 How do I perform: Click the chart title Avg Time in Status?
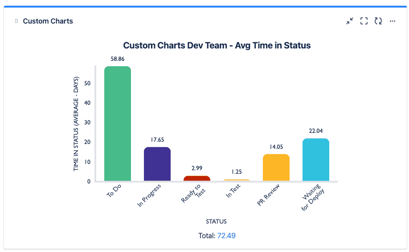click(217, 45)
